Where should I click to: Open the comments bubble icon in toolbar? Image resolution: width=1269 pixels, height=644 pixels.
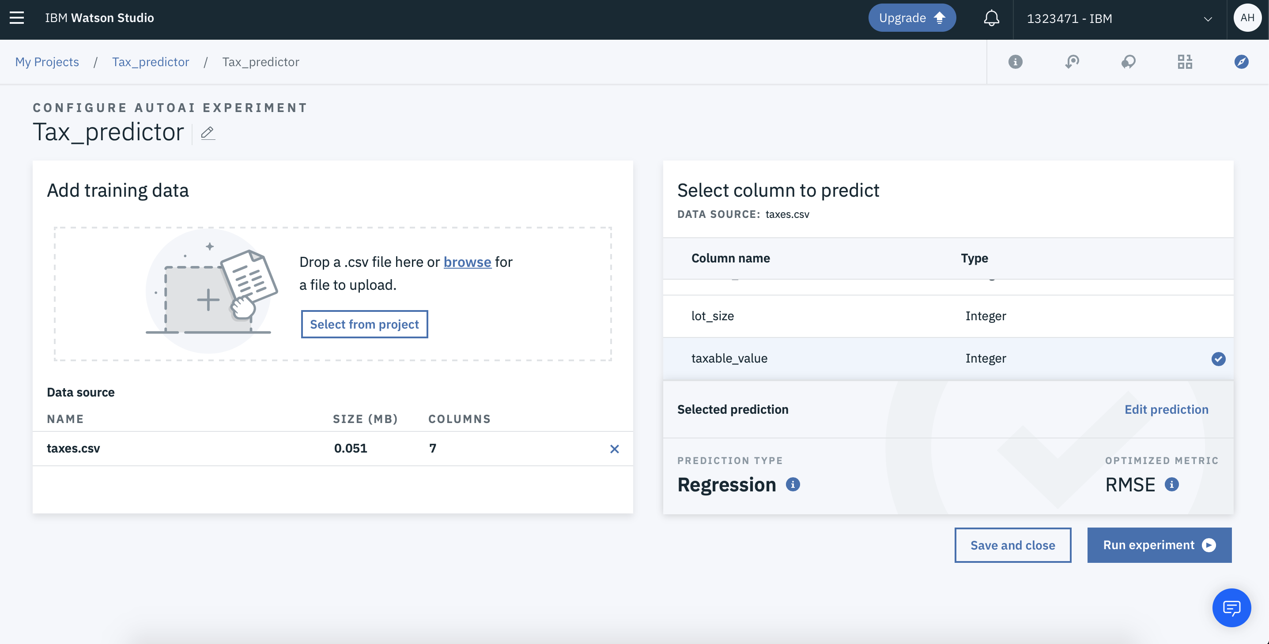(x=1128, y=62)
